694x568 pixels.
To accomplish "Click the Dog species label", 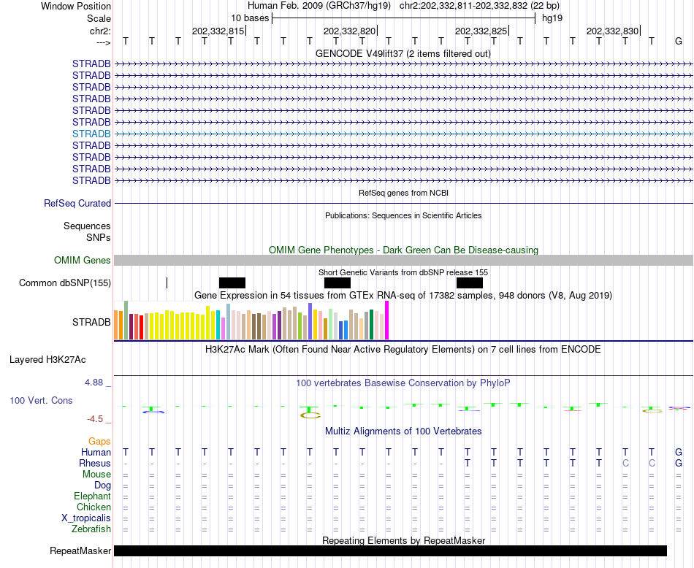I will click(x=102, y=486).
